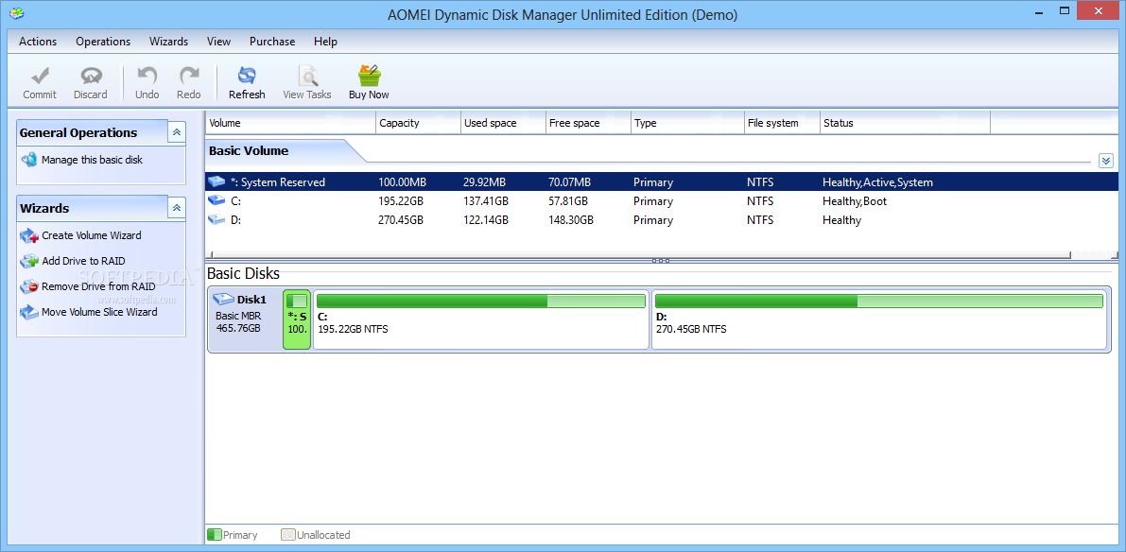Viewport: 1126px width, 552px height.
Task: Click the Redo arrow icon
Action: point(189,76)
